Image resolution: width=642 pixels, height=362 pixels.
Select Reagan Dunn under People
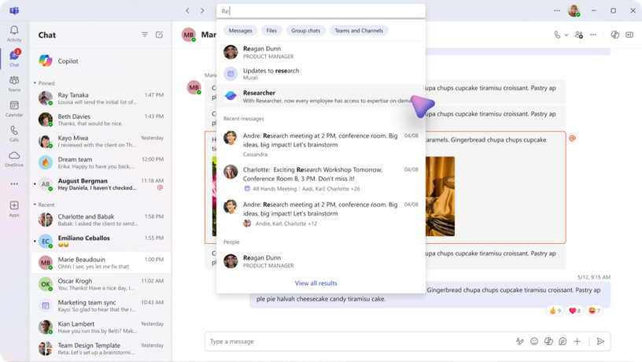pos(320,261)
